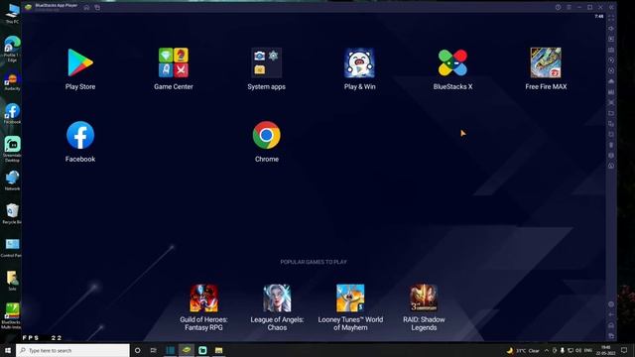The width and height of the screenshot is (635, 357).
Task: Show hidden system tray icons
Action: [x=547, y=350]
